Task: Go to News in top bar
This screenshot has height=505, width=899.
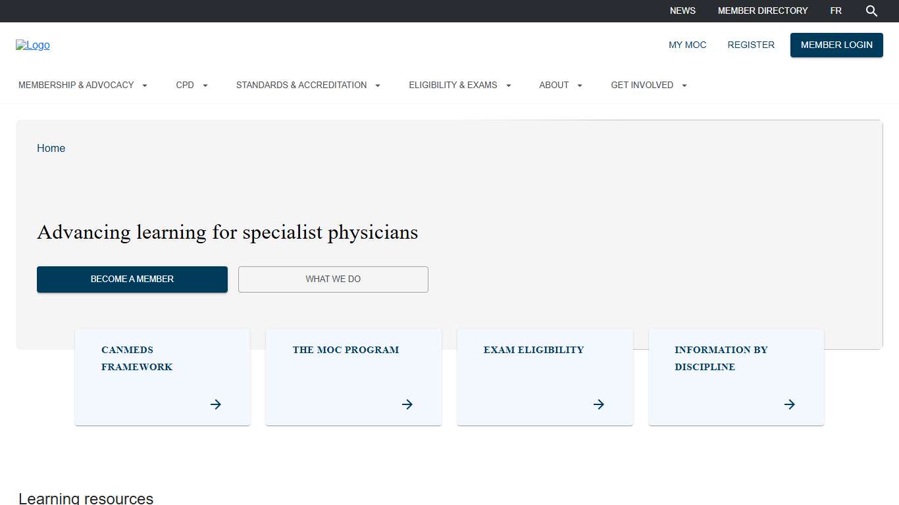Action: (x=682, y=11)
